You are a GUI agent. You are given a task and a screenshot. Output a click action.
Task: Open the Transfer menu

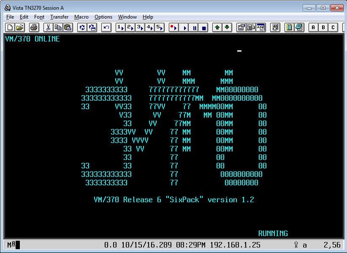(x=59, y=17)
